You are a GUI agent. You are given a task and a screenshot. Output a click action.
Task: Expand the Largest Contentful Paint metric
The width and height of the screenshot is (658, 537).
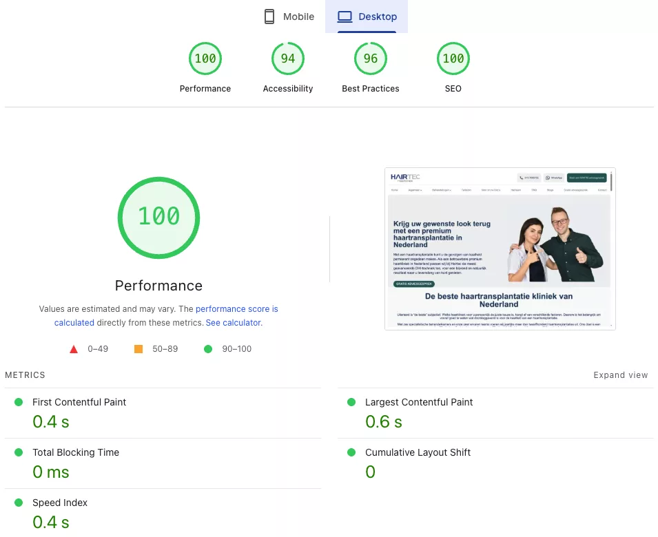419,402
